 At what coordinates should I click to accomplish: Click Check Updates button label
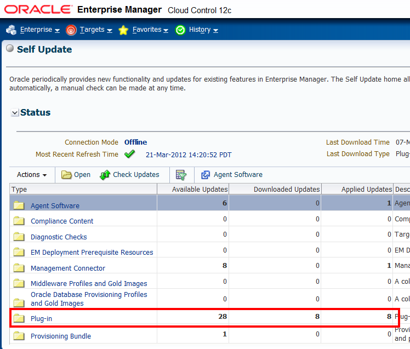136,175
